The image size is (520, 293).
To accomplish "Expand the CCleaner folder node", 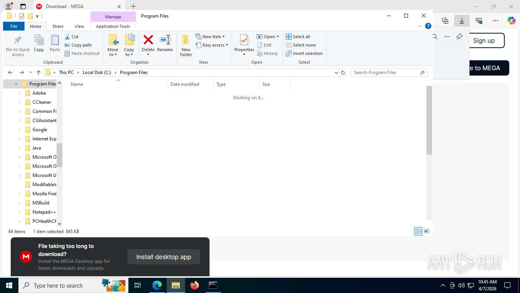I will (19, 102).
